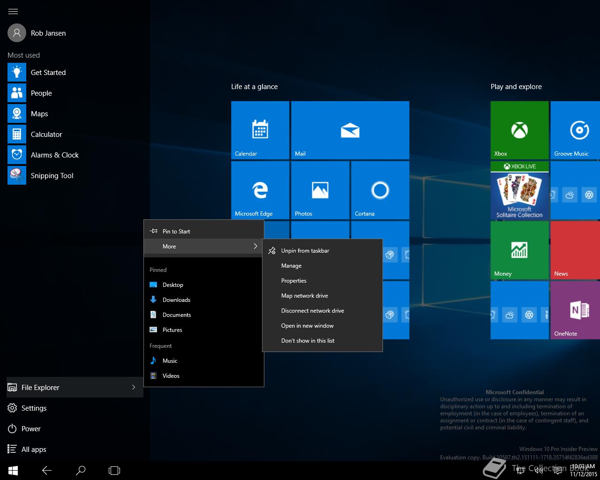The image size is (600, 480).
Task: Open Settings from Start menu
Action: (75, 408)
